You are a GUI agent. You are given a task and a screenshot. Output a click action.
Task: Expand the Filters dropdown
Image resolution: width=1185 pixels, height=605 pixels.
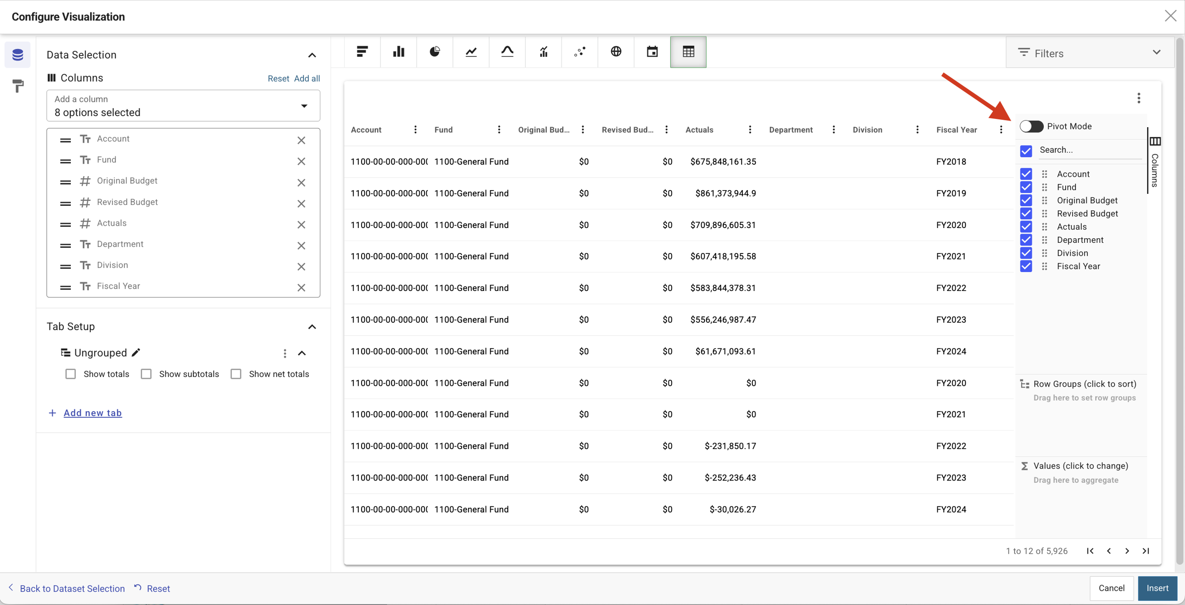pos(1090,53)
